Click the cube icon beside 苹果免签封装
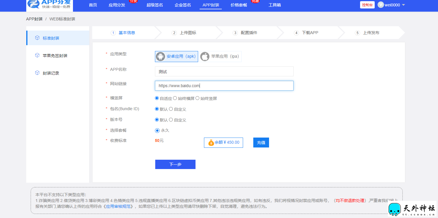438x218 pixels. 37,55
